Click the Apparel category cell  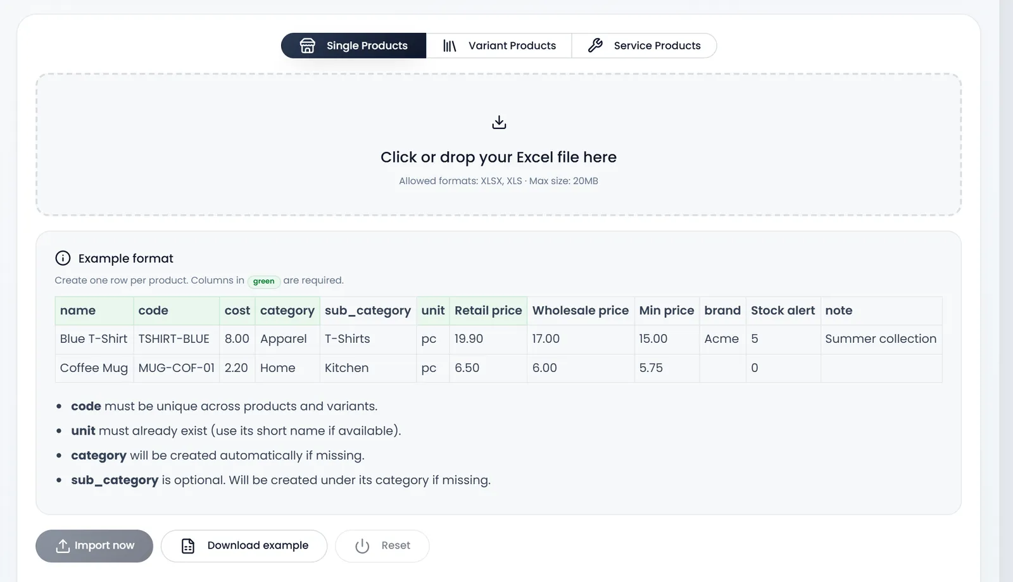pos(287,339)
